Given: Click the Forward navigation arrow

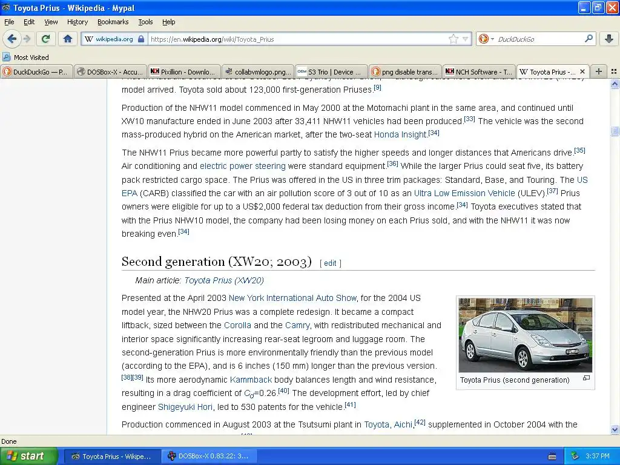Looking at the screenshot, I should pyautogui.click(x=27, y=39).
